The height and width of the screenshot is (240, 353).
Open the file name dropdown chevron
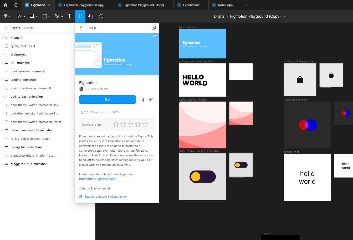284,17
